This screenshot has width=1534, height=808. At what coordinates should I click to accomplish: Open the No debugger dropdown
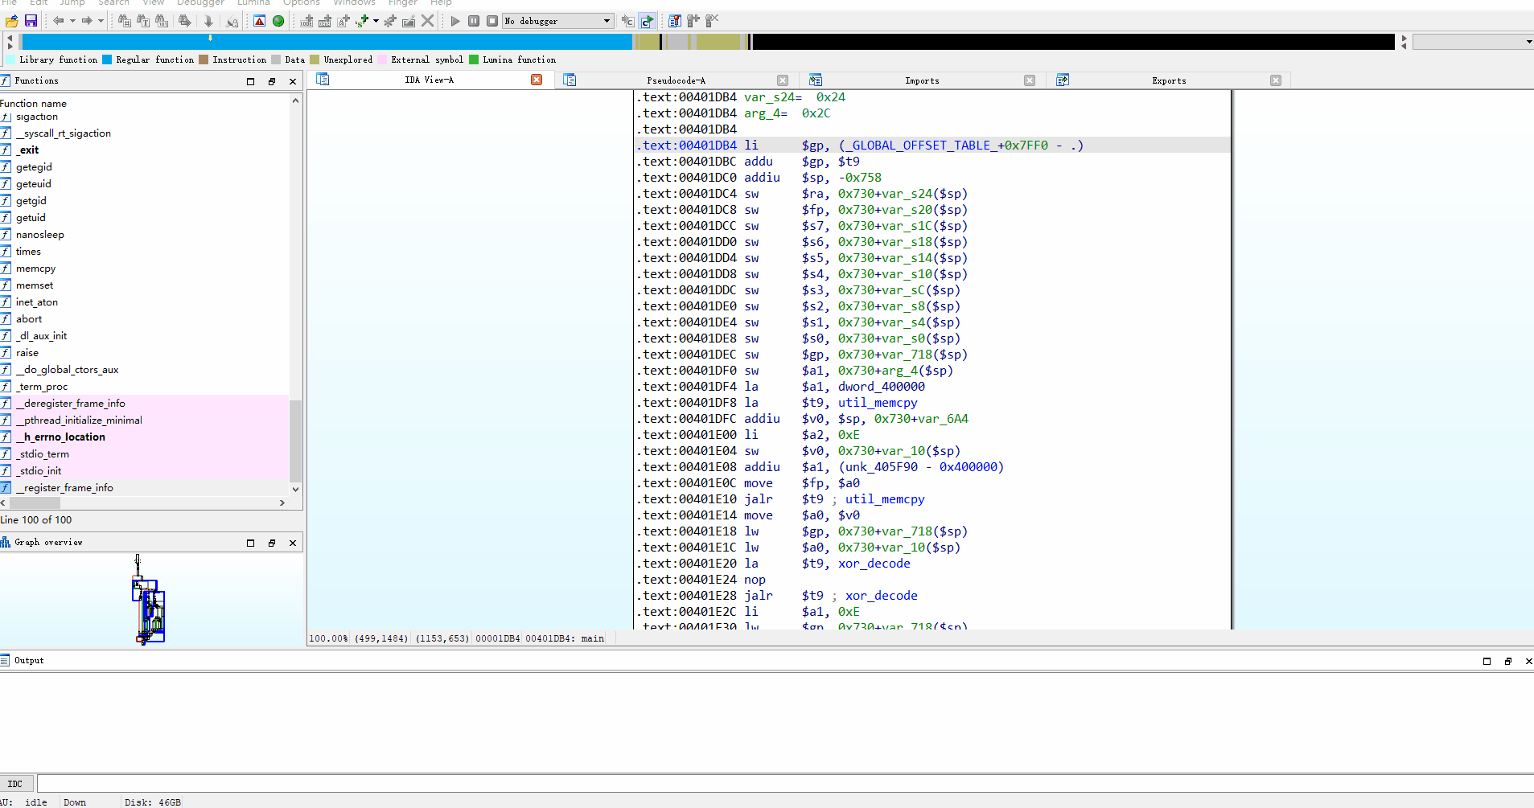click(x=558, y=21)
